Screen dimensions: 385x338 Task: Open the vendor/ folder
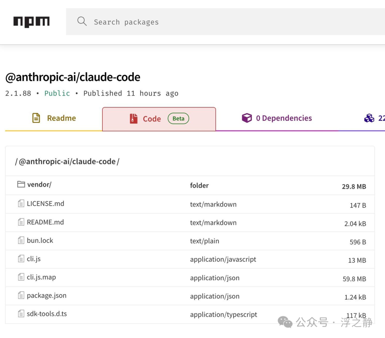[39, 184]
